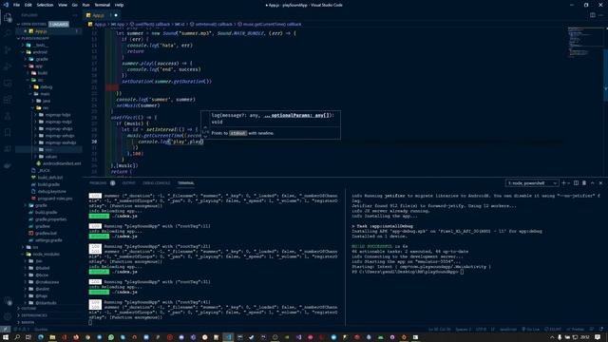
Task: Switch to the Output panel tab
Action: click(x=129, y=183)
